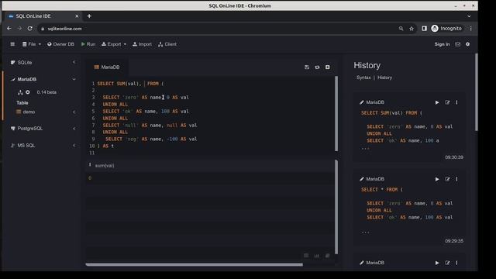This screenshot has width=496, height=279.
Task: Click the 09:30:39 timestamp
Action: 454,157
